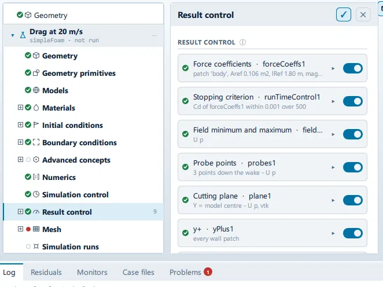Toggle the y+ yPlus1 switch

coord(353,233)
